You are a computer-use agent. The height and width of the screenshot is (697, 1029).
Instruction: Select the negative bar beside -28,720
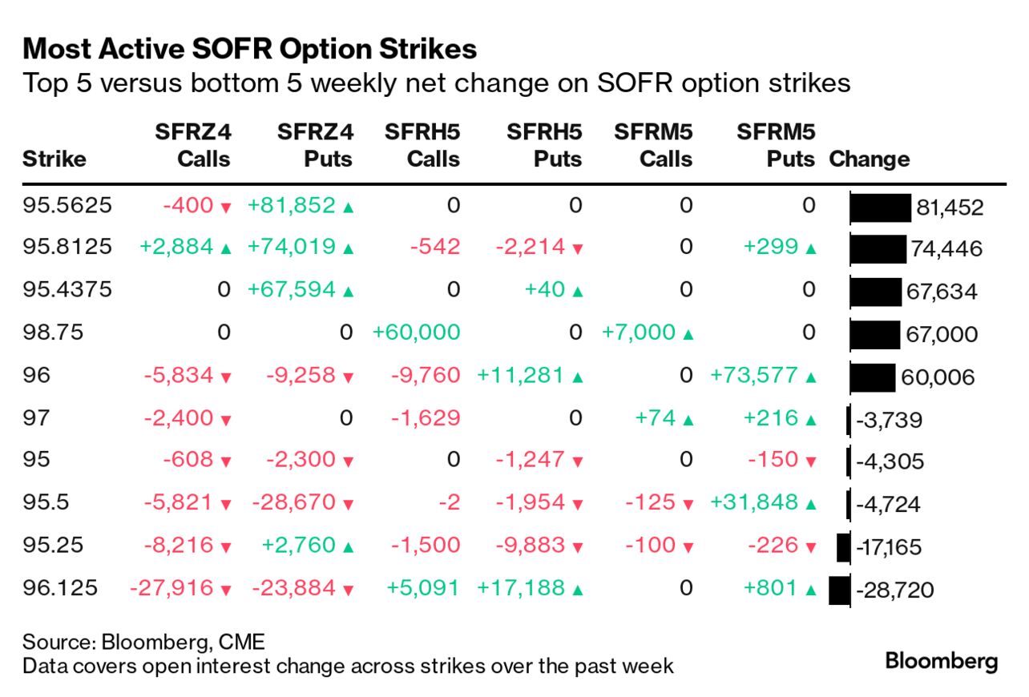pyautogui.click(x=839, y=590)
